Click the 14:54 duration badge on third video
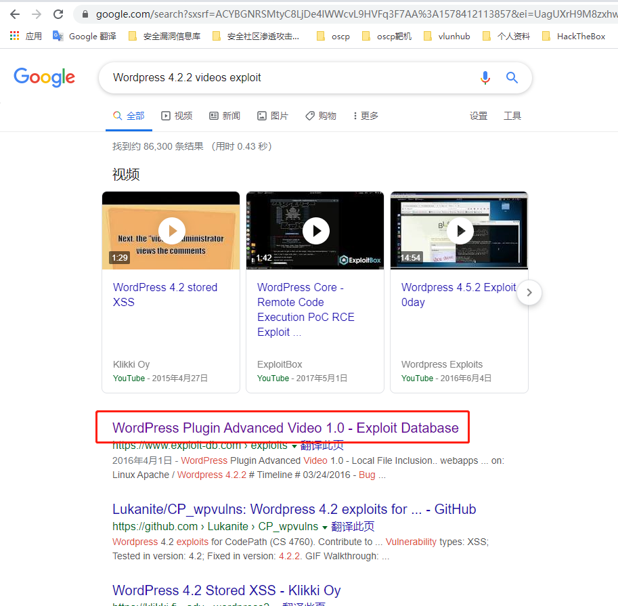 [410, 258]
